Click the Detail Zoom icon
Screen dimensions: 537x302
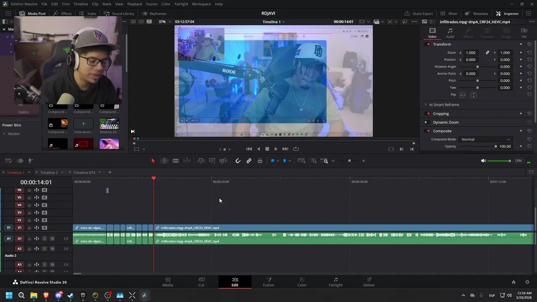pos(313,161)
